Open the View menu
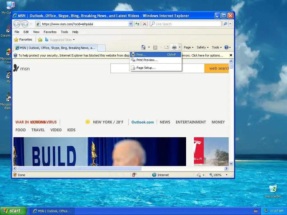The height and width of the screenshot is (215, 287). (36, 32)
